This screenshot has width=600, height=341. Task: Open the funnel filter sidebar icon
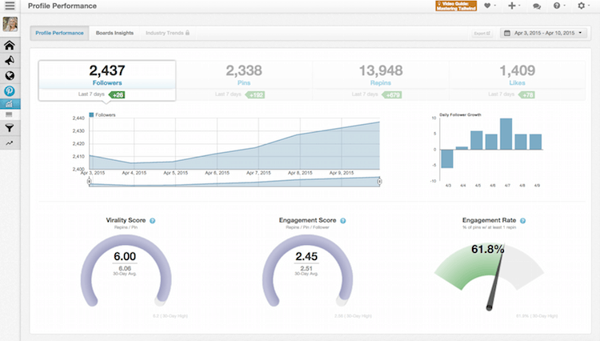coord(10,128)
